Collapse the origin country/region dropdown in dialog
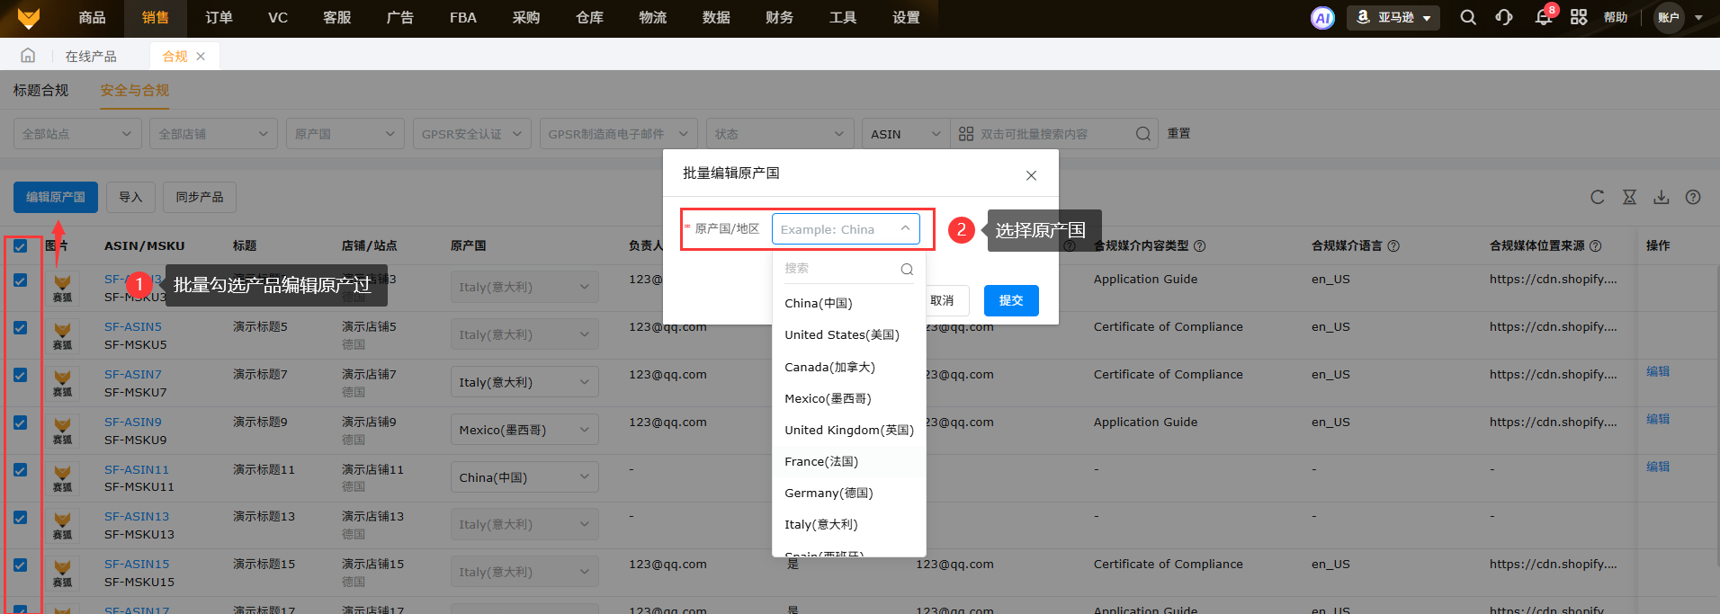1720x614 pixels. click(x=905, y=229)
